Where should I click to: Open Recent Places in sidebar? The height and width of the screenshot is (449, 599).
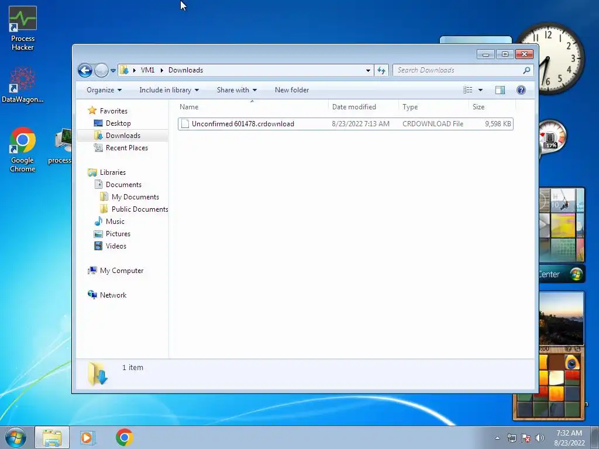(x=126, y=148)
